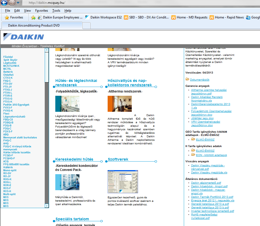This screenshot has width=260, height=226.
Task: Open the View menu
Action: 27,11
